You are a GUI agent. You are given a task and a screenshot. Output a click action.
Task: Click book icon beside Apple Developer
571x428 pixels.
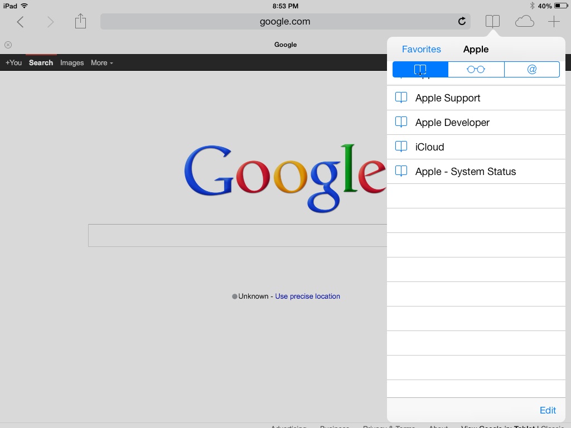coord(401,122)
